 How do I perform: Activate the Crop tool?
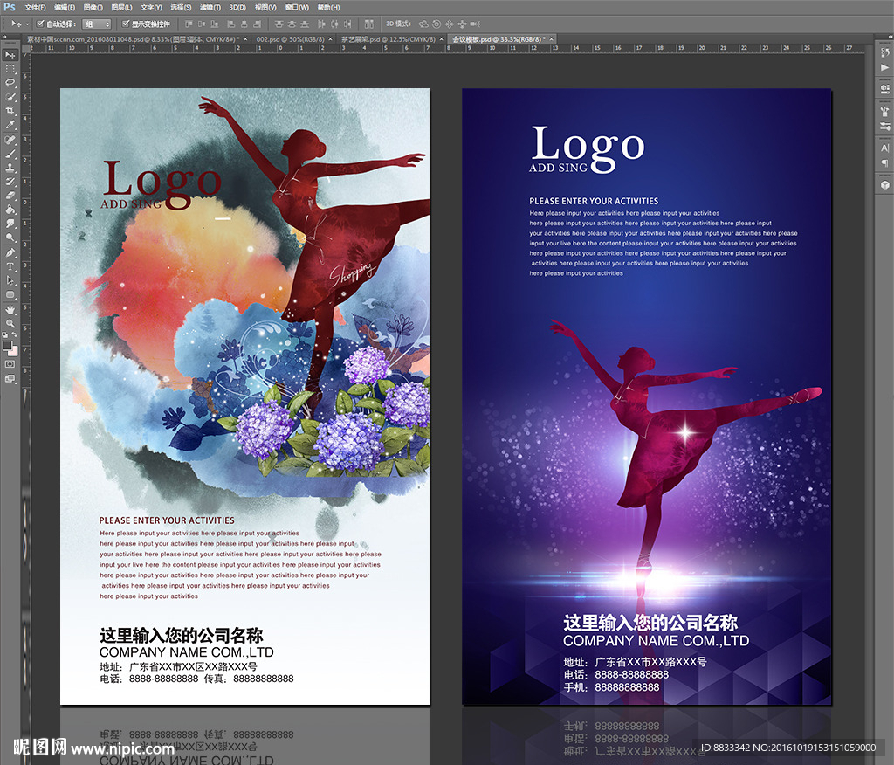coord(10,111)
